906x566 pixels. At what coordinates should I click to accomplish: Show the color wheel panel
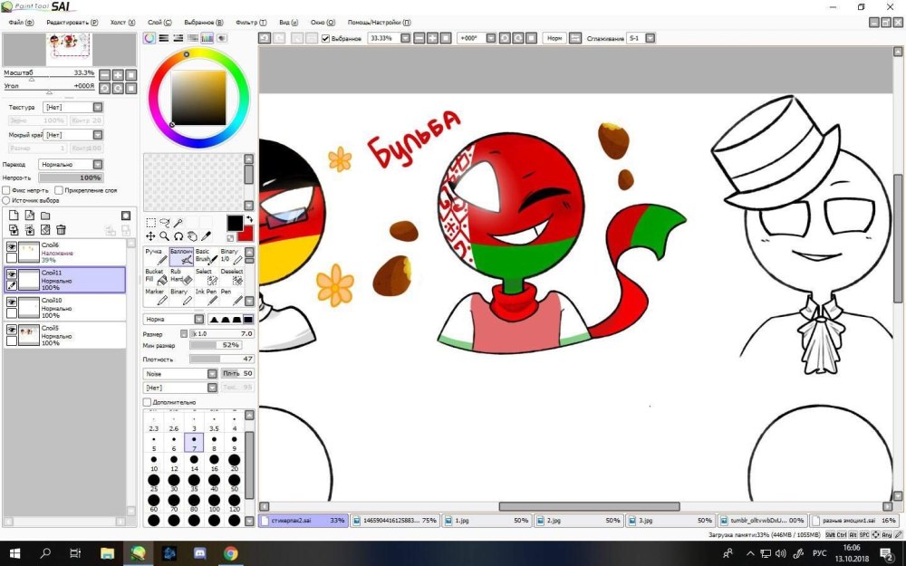point(149,38)
